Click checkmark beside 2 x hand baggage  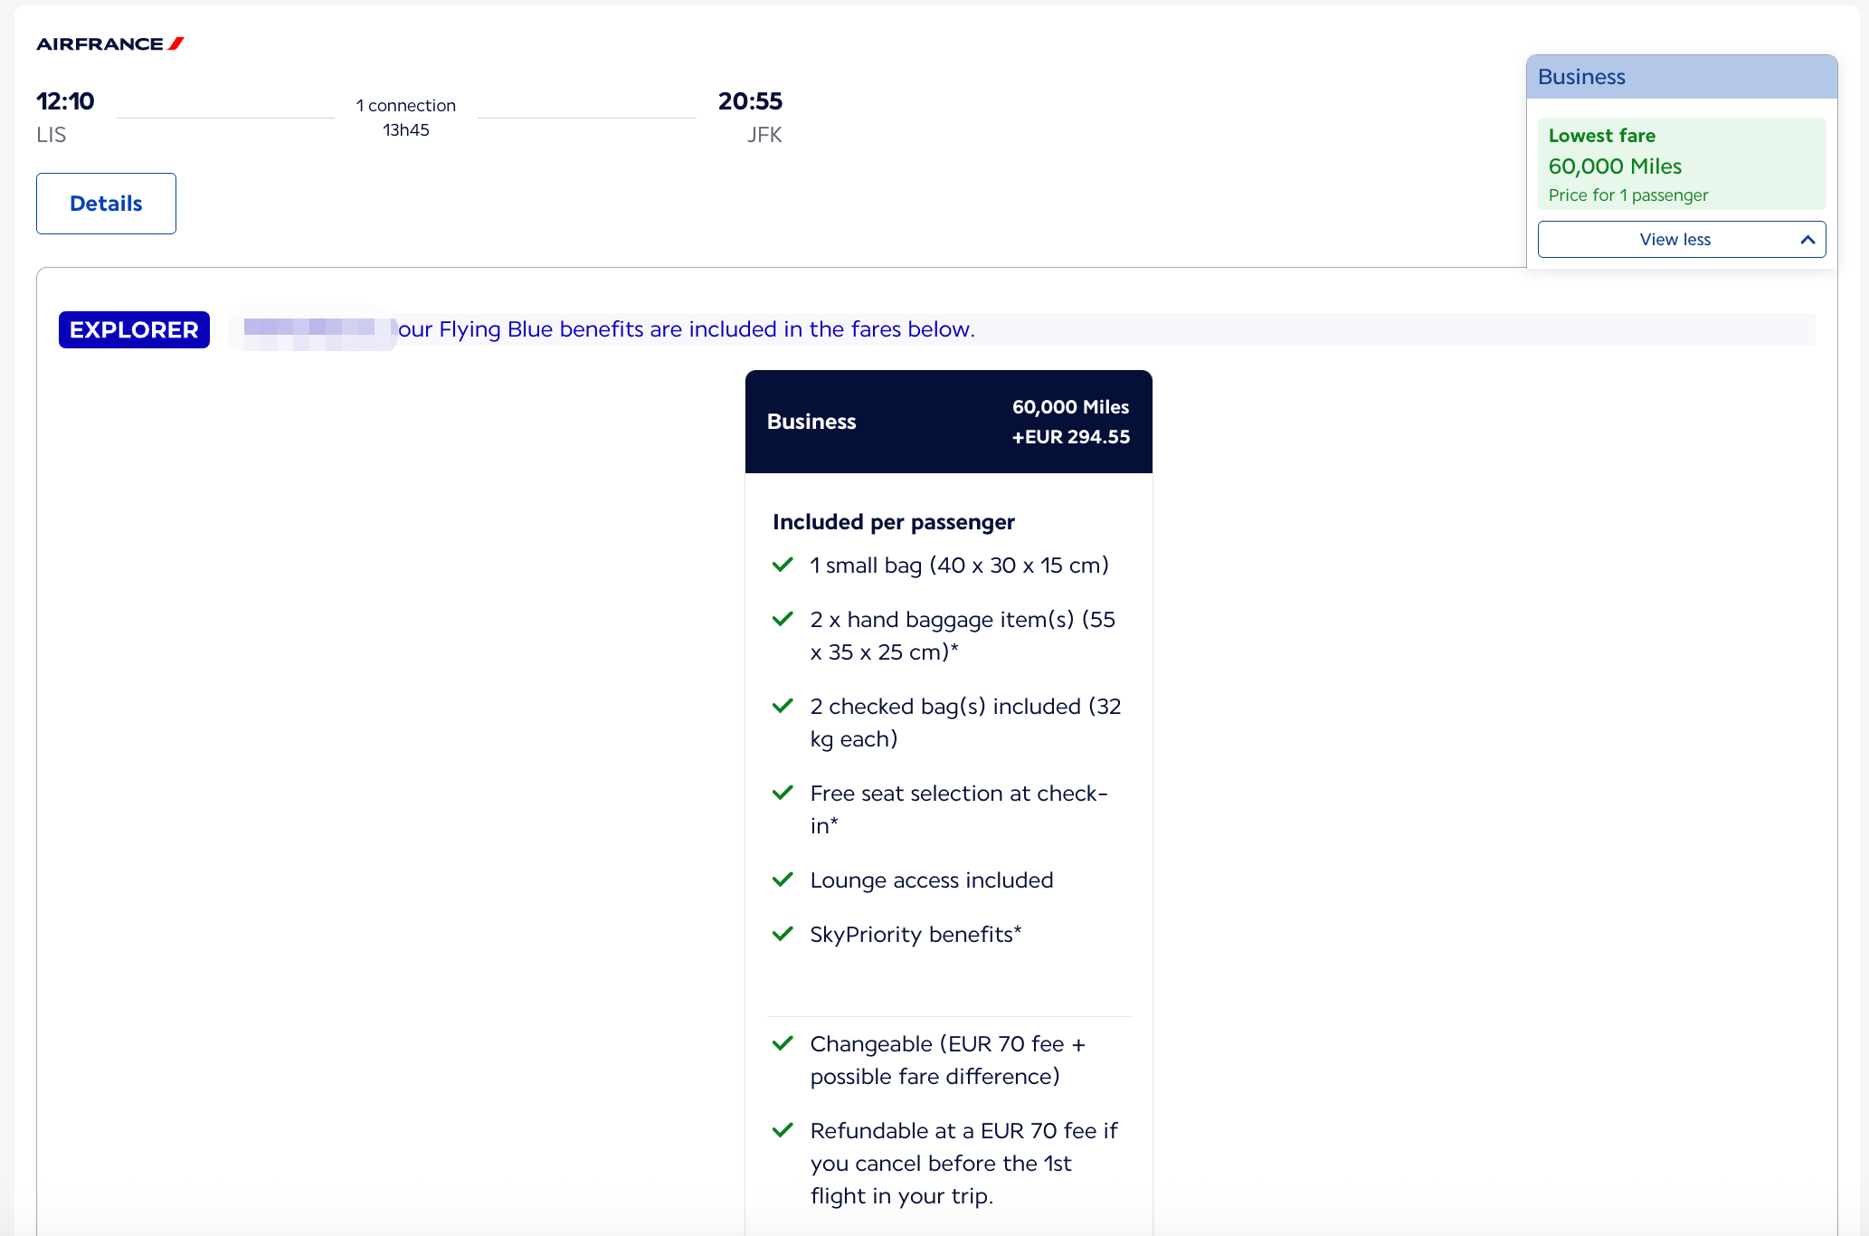click(783, 620)
